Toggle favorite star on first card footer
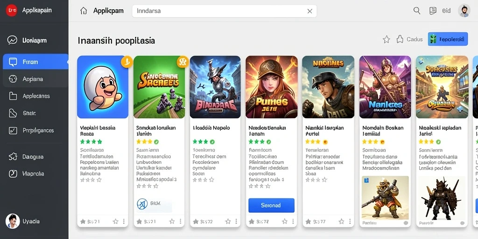This screenshot has width=478, height=239. click(x=116, y=221)
